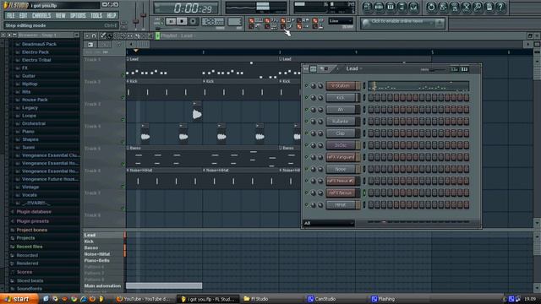Mute playlist Track 2 with its green dot
The width and height of the screenshot is (541, 304).
[x=123, y=98]
